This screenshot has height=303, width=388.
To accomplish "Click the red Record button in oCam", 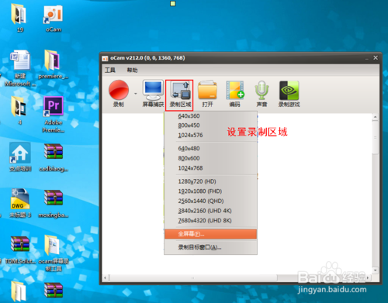I will (x=119, y=91).
